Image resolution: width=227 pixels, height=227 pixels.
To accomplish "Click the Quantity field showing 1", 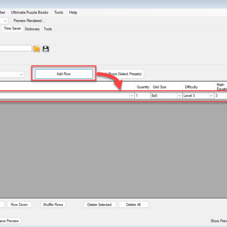I will tap(142, 96).
